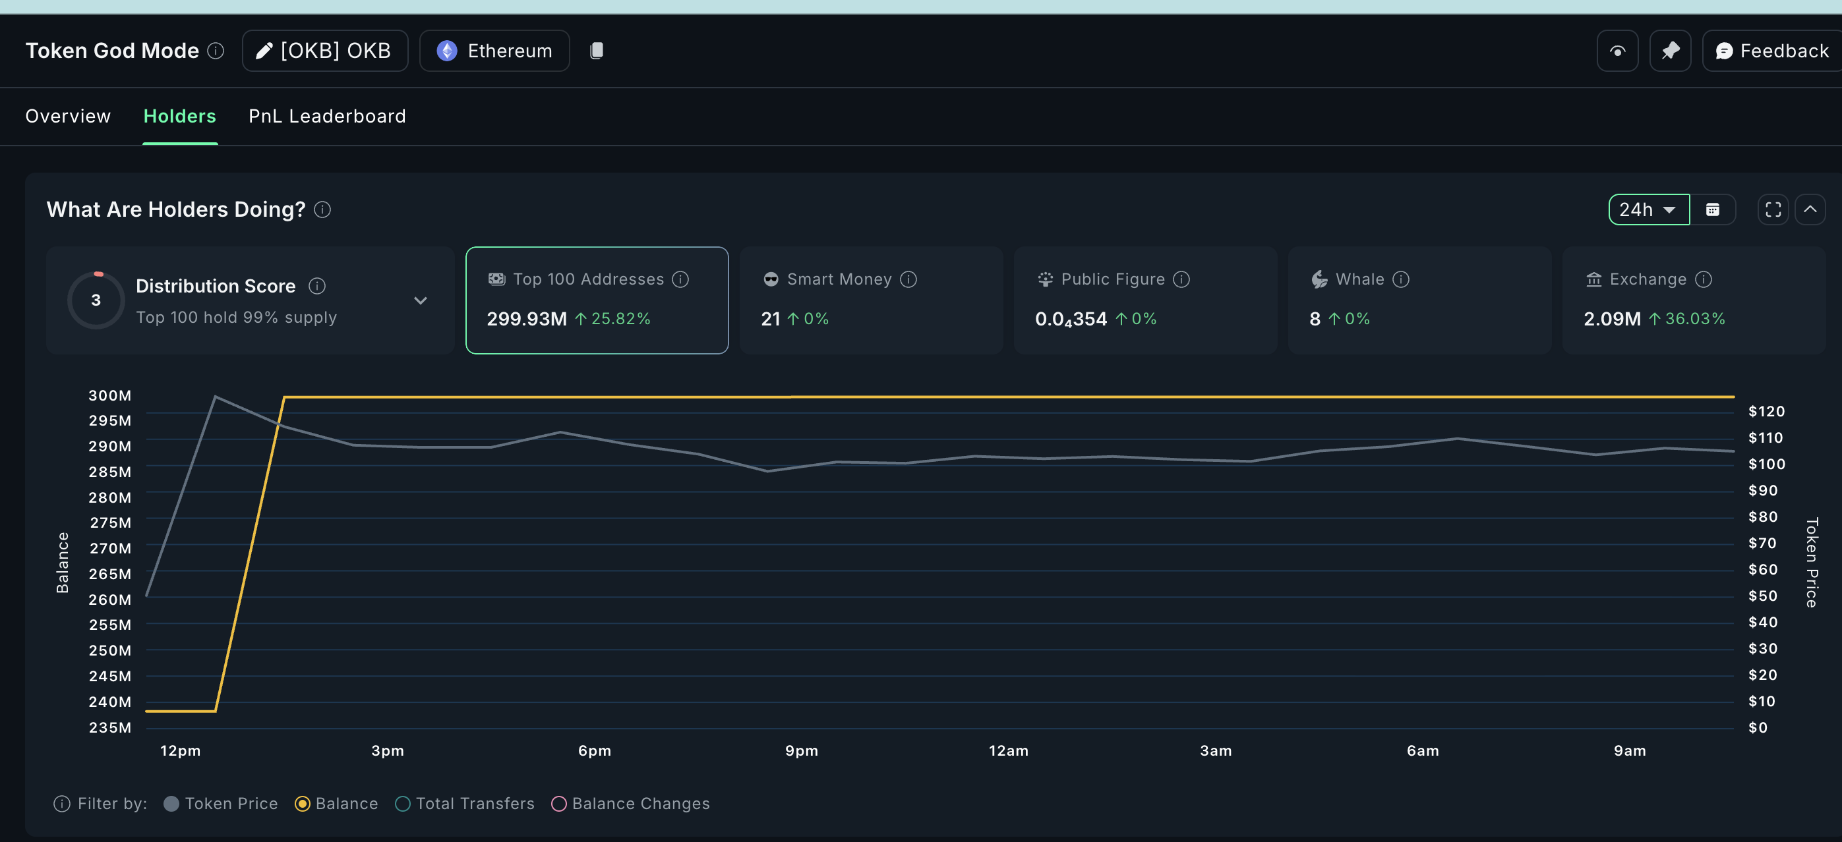The width and height of the screenshot is (1842, 842).
Task: Click info icon beside Whale label
Action: (1401, 279)
